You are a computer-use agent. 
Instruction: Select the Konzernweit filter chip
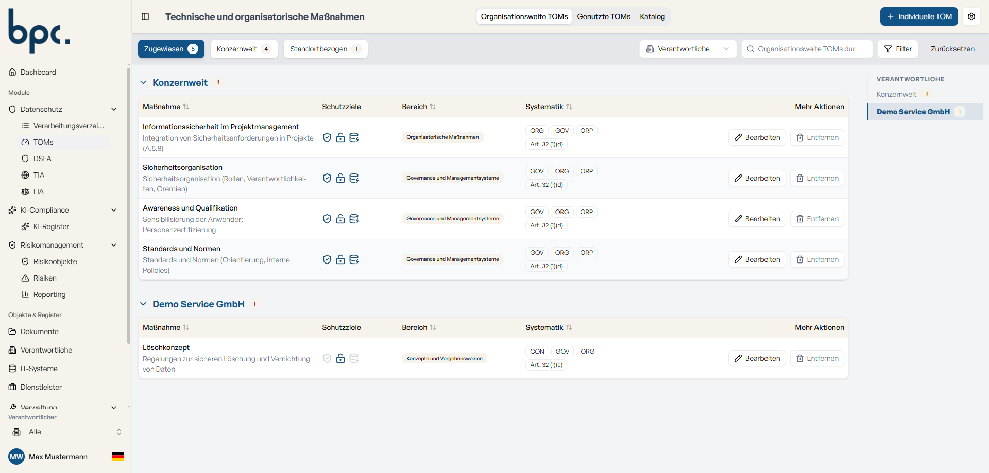(244, 49)
